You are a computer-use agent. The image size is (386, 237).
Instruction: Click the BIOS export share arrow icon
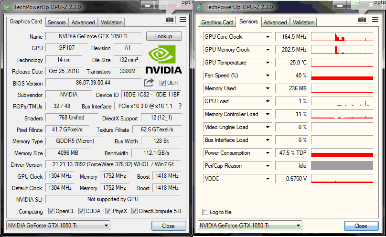point(149,83)
